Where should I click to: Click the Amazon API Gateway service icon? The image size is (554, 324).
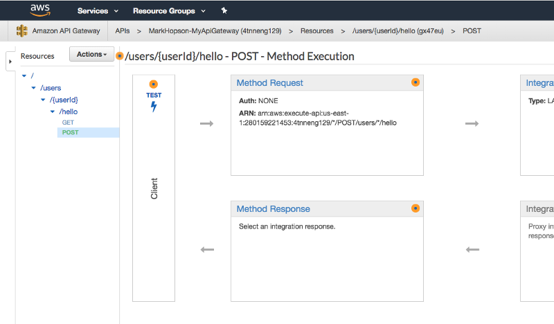pyautogui.click(x=21, y=30)
